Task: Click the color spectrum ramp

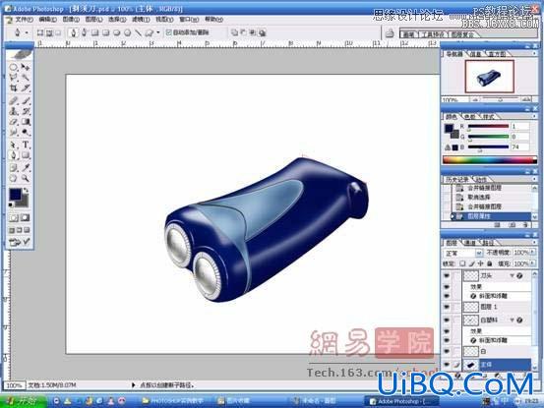Action: click(x=490, y=160)
